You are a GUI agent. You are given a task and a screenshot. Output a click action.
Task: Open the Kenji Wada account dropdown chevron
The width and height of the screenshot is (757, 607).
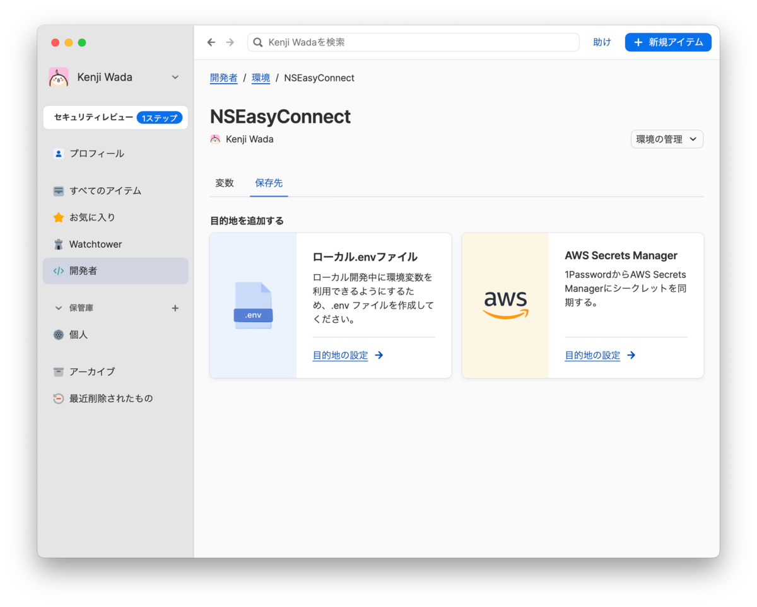coord(175,77)
